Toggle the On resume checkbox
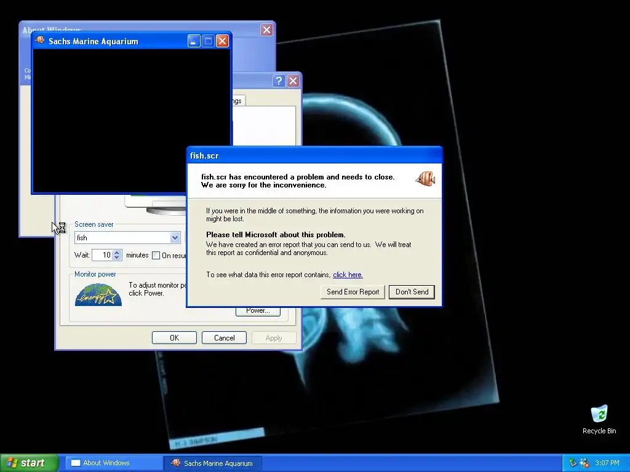630x472 pixels. 156,255
